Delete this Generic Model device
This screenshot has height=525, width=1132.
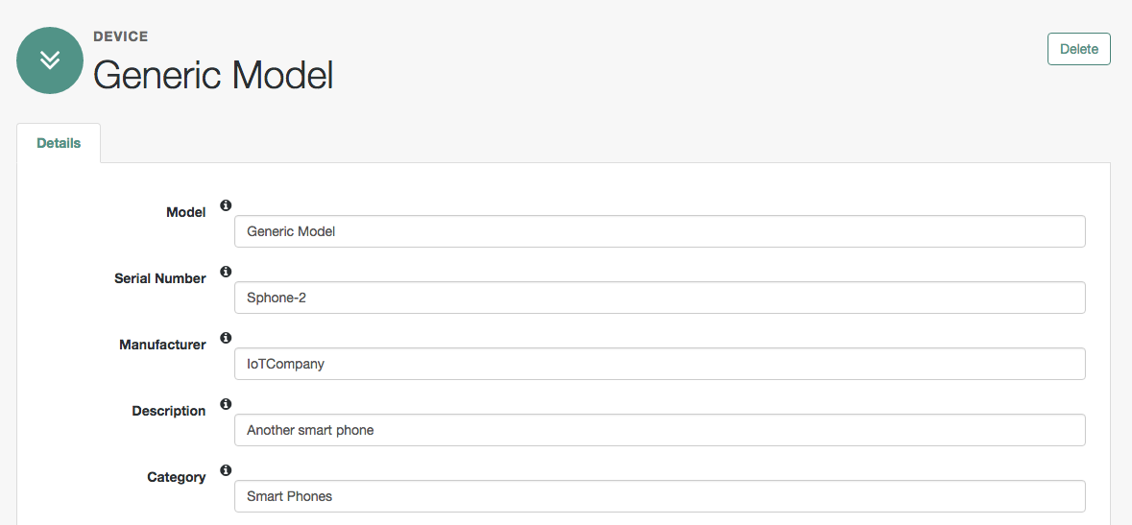point(1078,49)
